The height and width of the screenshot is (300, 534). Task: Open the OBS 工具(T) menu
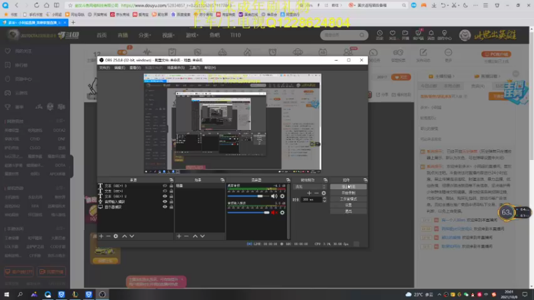click(x=194, y=68)
